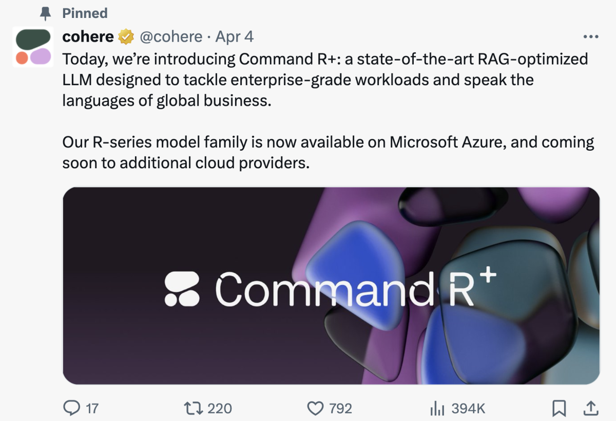Click the repost arrows icon
The height and width of the screenshot is (421, 616).
coord(194,408)
